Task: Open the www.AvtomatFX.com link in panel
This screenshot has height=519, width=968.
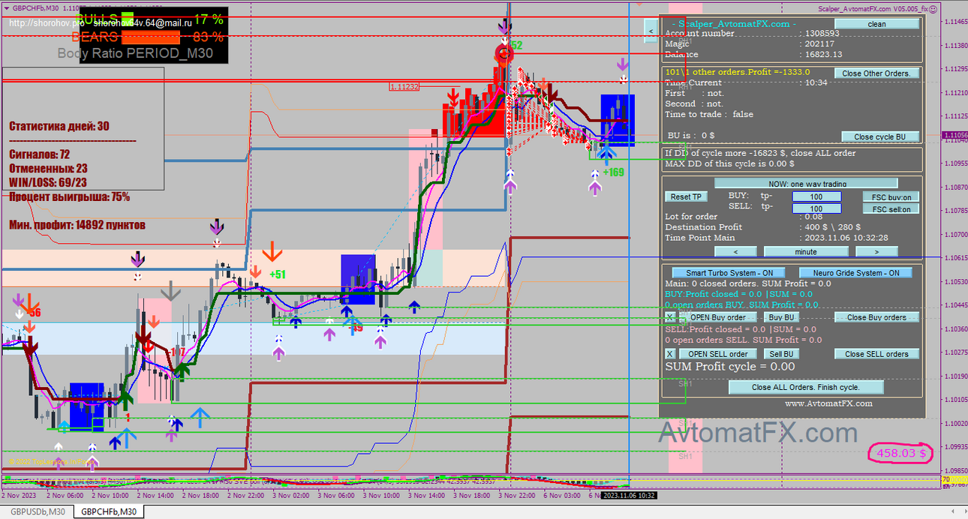Action: 828,403
